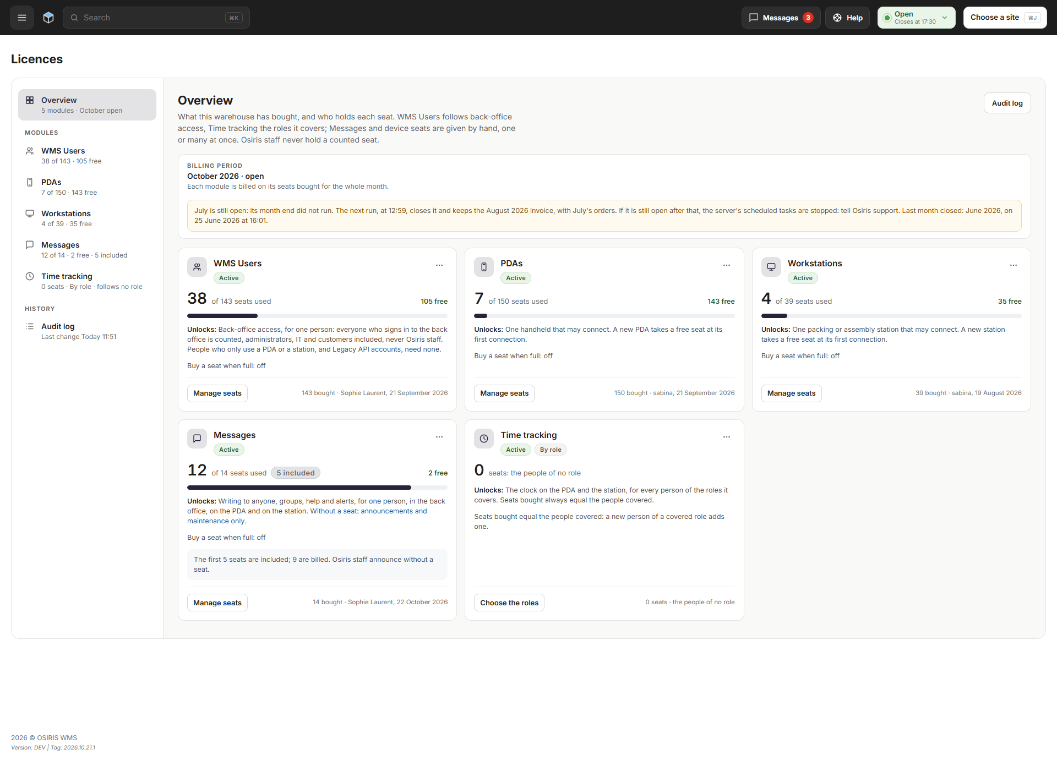The width and height of the screenshot is (1057, 766).
Task: Click the Workstations seats usage bar
Action: (891, 316)
